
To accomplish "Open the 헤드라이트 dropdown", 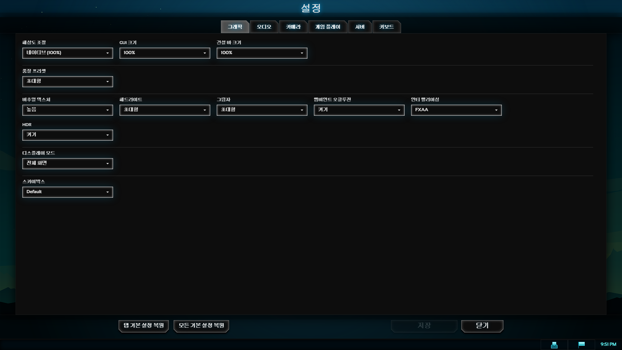I will point(165,110).
